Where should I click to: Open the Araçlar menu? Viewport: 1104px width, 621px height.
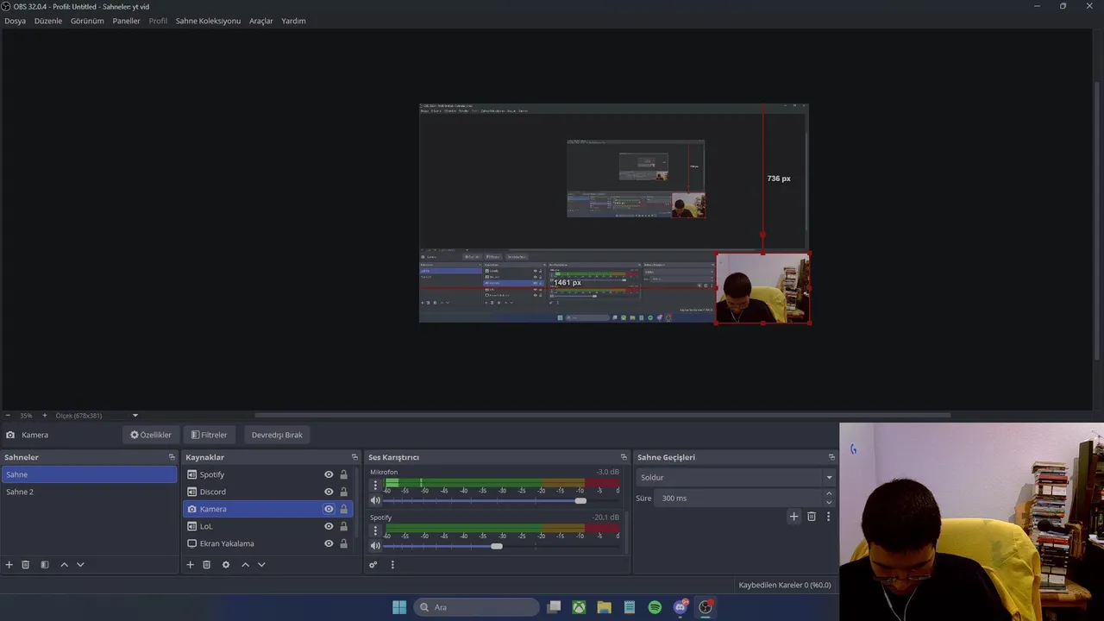click(261, 21)
